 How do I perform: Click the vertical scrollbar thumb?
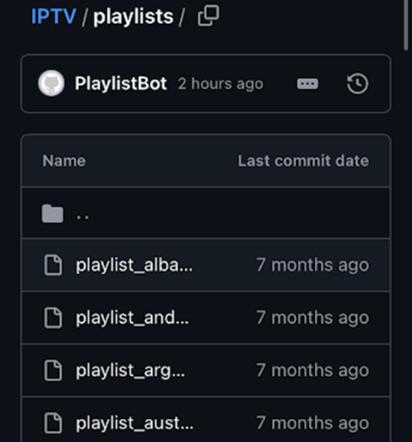pos(406,25)
